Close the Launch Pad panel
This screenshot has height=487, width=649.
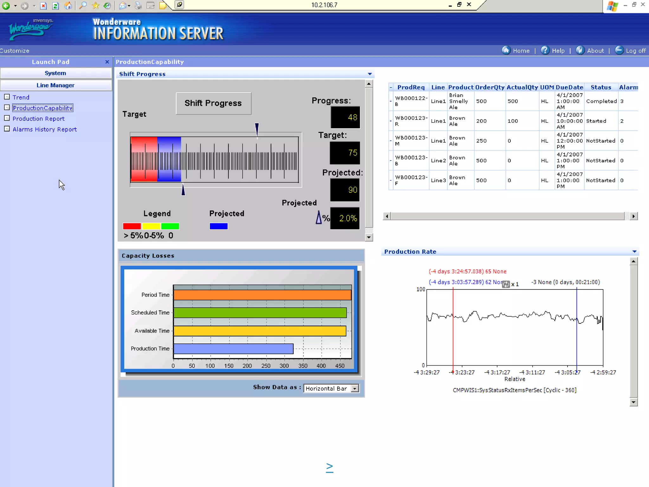107,62
